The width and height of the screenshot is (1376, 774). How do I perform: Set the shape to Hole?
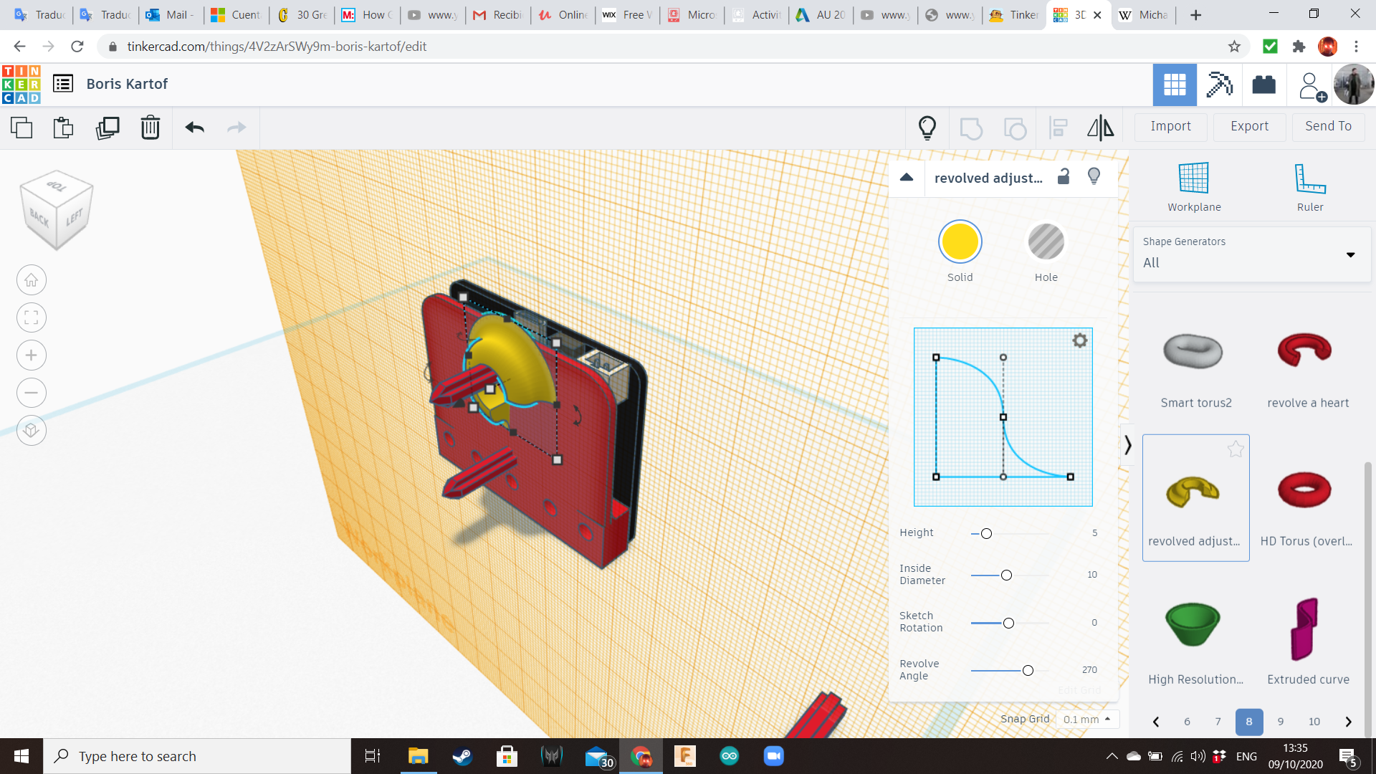[1046, 242]
